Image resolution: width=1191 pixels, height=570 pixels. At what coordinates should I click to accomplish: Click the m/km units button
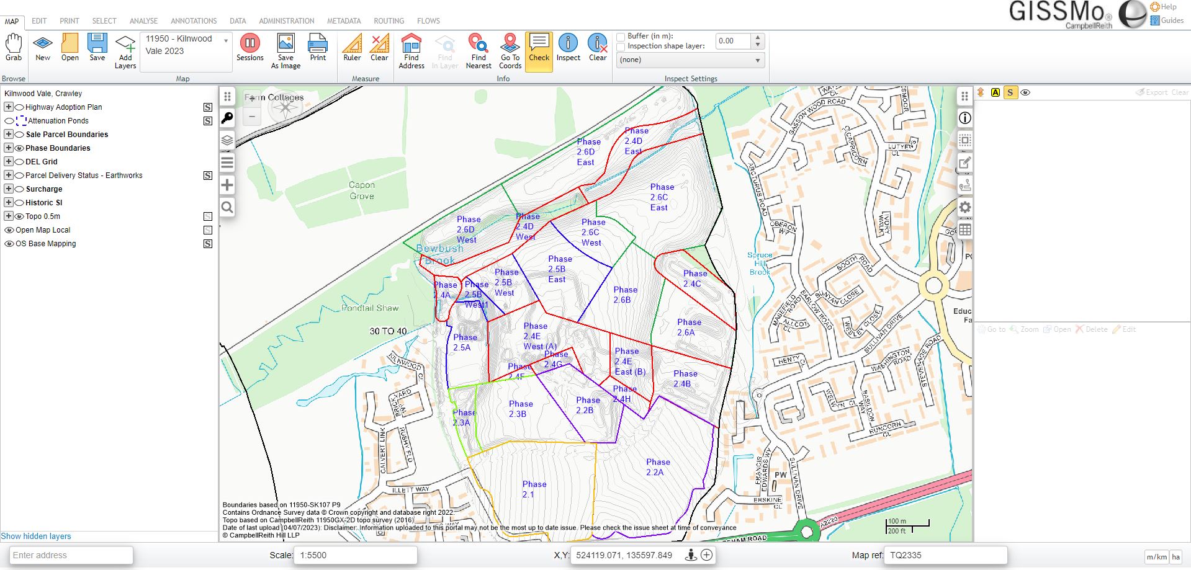(1156, 557)
